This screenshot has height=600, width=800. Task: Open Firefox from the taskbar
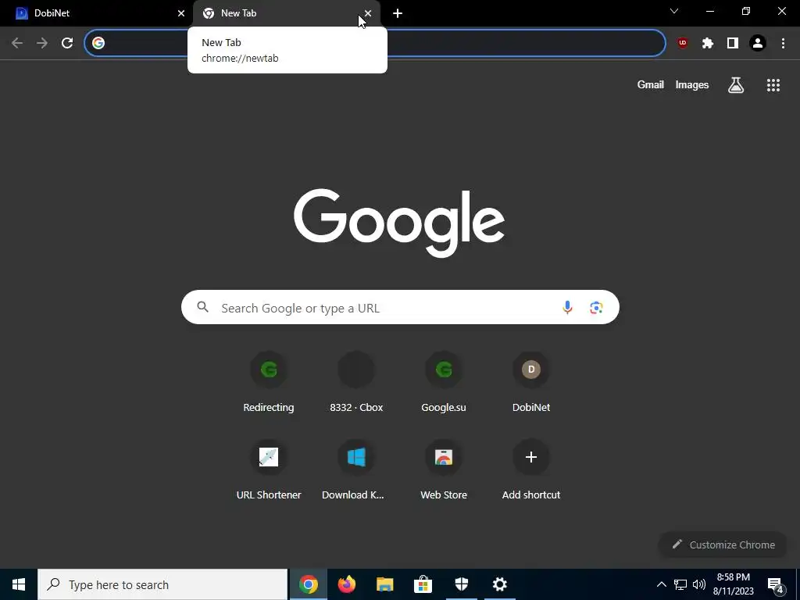point(347,584)
